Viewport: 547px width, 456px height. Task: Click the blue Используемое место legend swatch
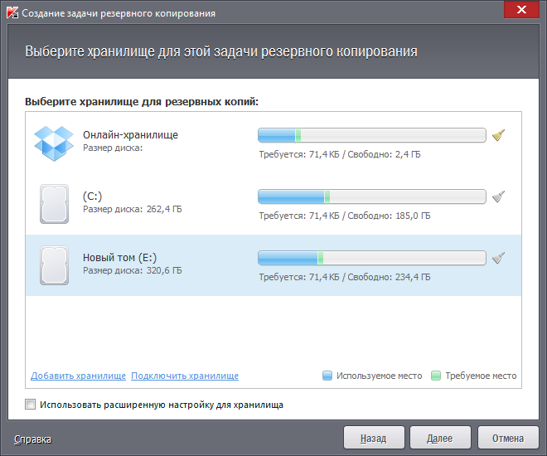pos(327,376)
